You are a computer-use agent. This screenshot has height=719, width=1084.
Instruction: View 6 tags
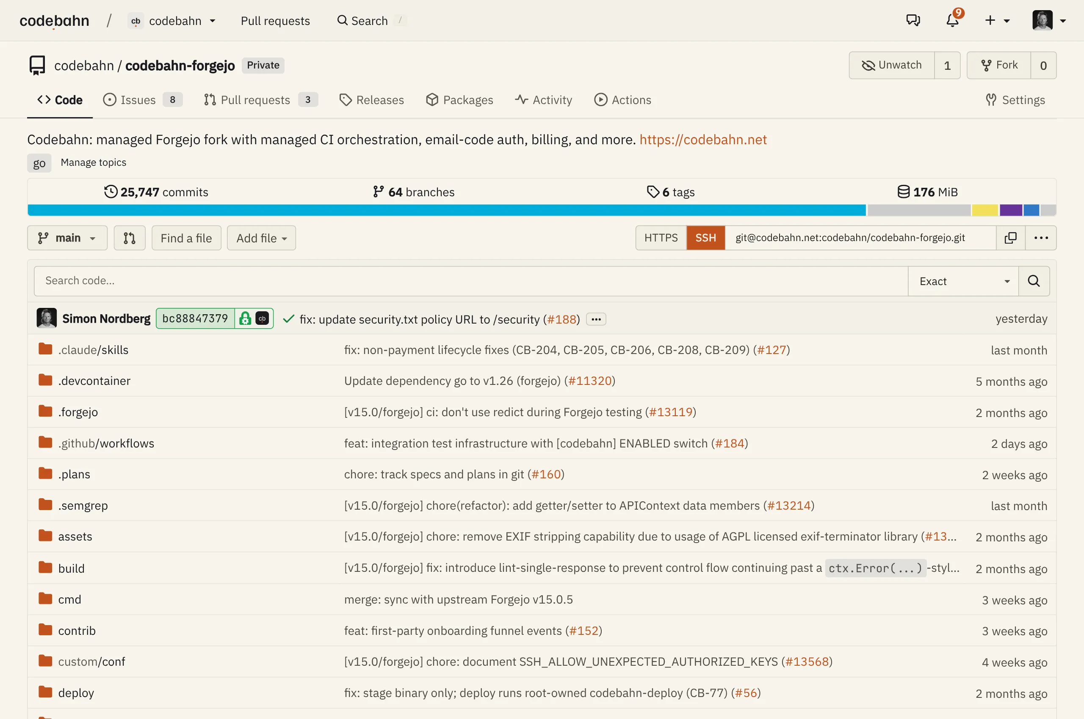pyautogui.click(x=670, y=192)
